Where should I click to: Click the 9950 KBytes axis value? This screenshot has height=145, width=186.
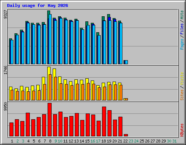pos(5,107)
